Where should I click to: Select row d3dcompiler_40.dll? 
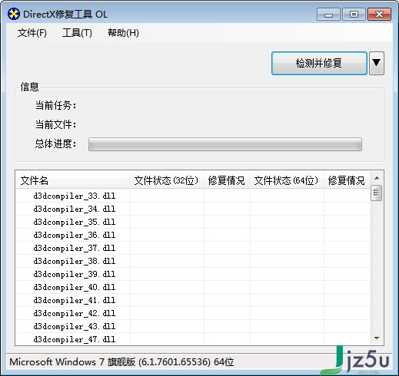pyautogui.click(x=193, y=287)
